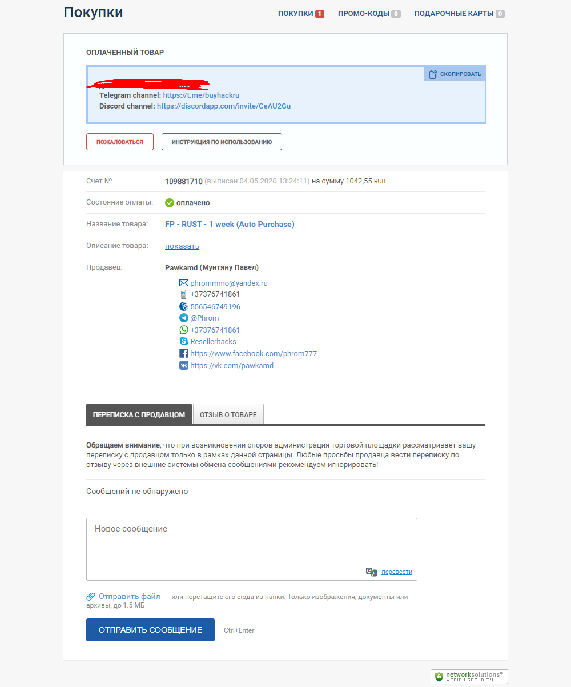Click Отправить файл link
Viewport: 571px width, 687px height.
pyautogui.click(x=130, y=596)
